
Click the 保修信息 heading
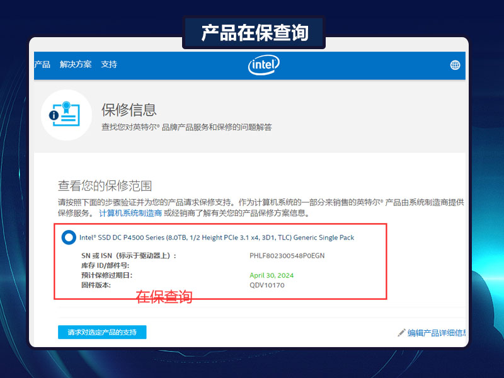(x=129, y=110)
